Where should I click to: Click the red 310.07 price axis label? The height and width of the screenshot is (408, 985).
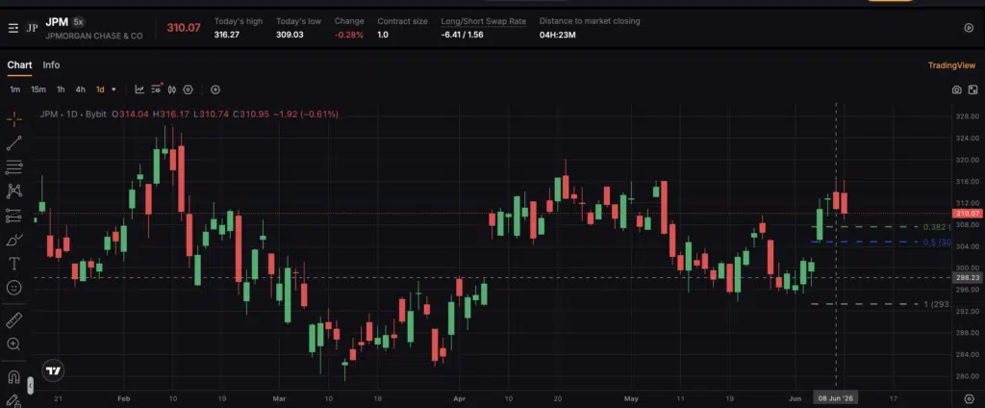coord(968,214)
